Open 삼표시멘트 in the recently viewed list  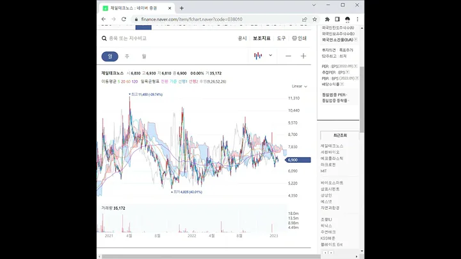330,189
